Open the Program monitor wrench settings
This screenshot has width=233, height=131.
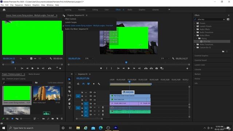click(x=173, y=59)
